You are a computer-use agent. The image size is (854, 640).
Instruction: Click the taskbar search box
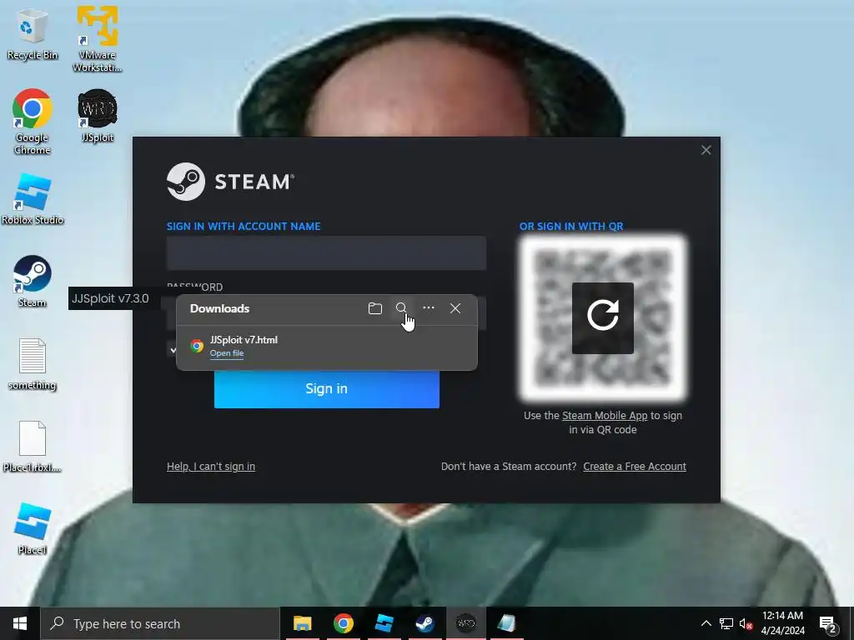[160, 623]
